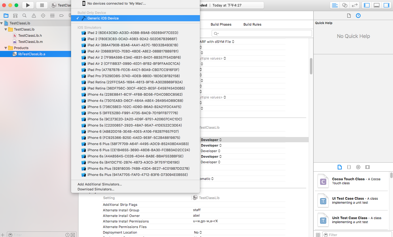This screenshot has height=237, width=393.
Task: Show the Quick Help inspector
Action: 358,16
